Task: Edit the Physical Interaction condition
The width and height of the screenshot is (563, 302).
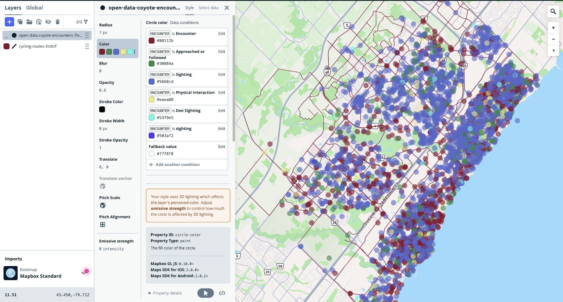Action: click(x=221, y=93)
